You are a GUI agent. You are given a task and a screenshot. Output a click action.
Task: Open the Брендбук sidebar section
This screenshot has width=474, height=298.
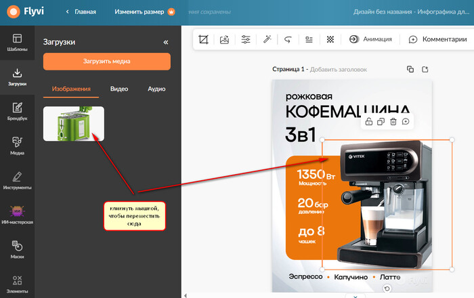coord(18,111)
